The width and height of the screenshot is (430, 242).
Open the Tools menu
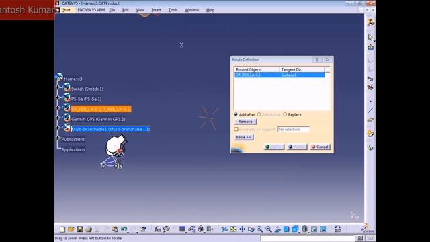pyautogui.click(x=173, y=10)
